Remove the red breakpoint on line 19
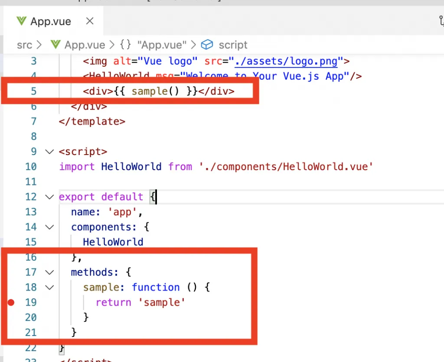 coord(11,303)
